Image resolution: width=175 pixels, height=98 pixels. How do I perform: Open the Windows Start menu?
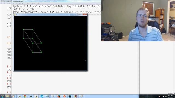(x=2, y=96)
